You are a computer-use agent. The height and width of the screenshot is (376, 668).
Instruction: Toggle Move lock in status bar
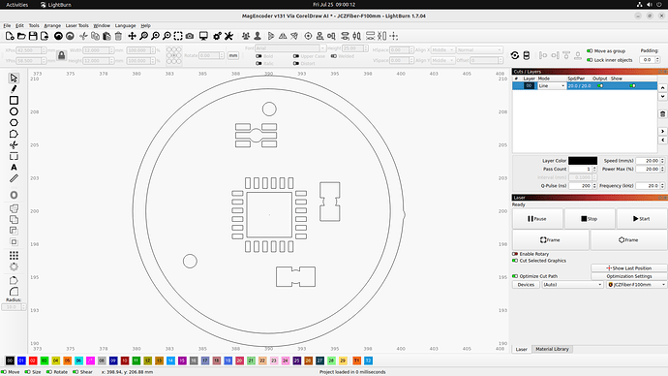point(4,372)
